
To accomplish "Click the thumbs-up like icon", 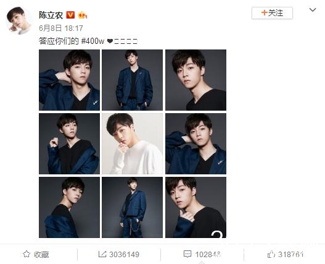I will (271, 254).
